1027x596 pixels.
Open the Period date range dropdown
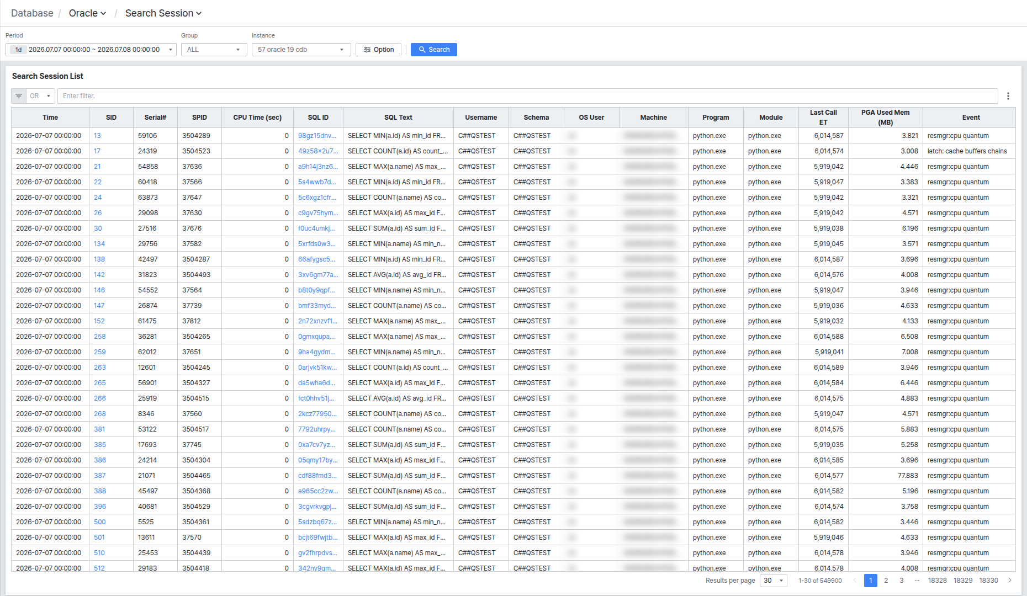pos(91,50)
